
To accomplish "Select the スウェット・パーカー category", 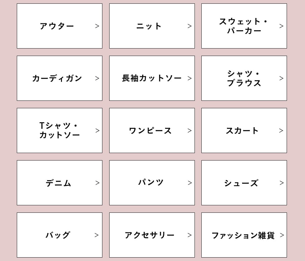I will (244, 26).
